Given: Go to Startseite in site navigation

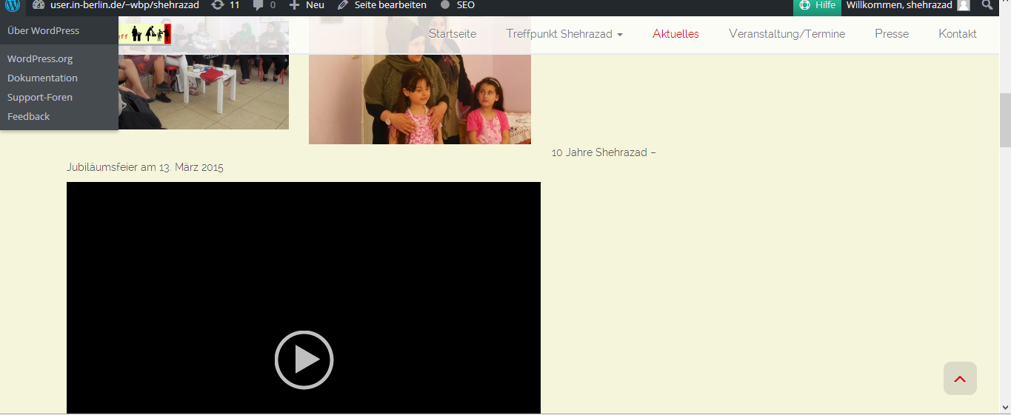Looking at the screenshot, I should click(453, 34).
